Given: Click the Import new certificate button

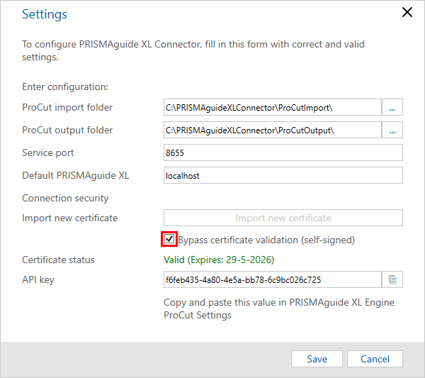Looking at the screenshot, I should click(283, 218).
